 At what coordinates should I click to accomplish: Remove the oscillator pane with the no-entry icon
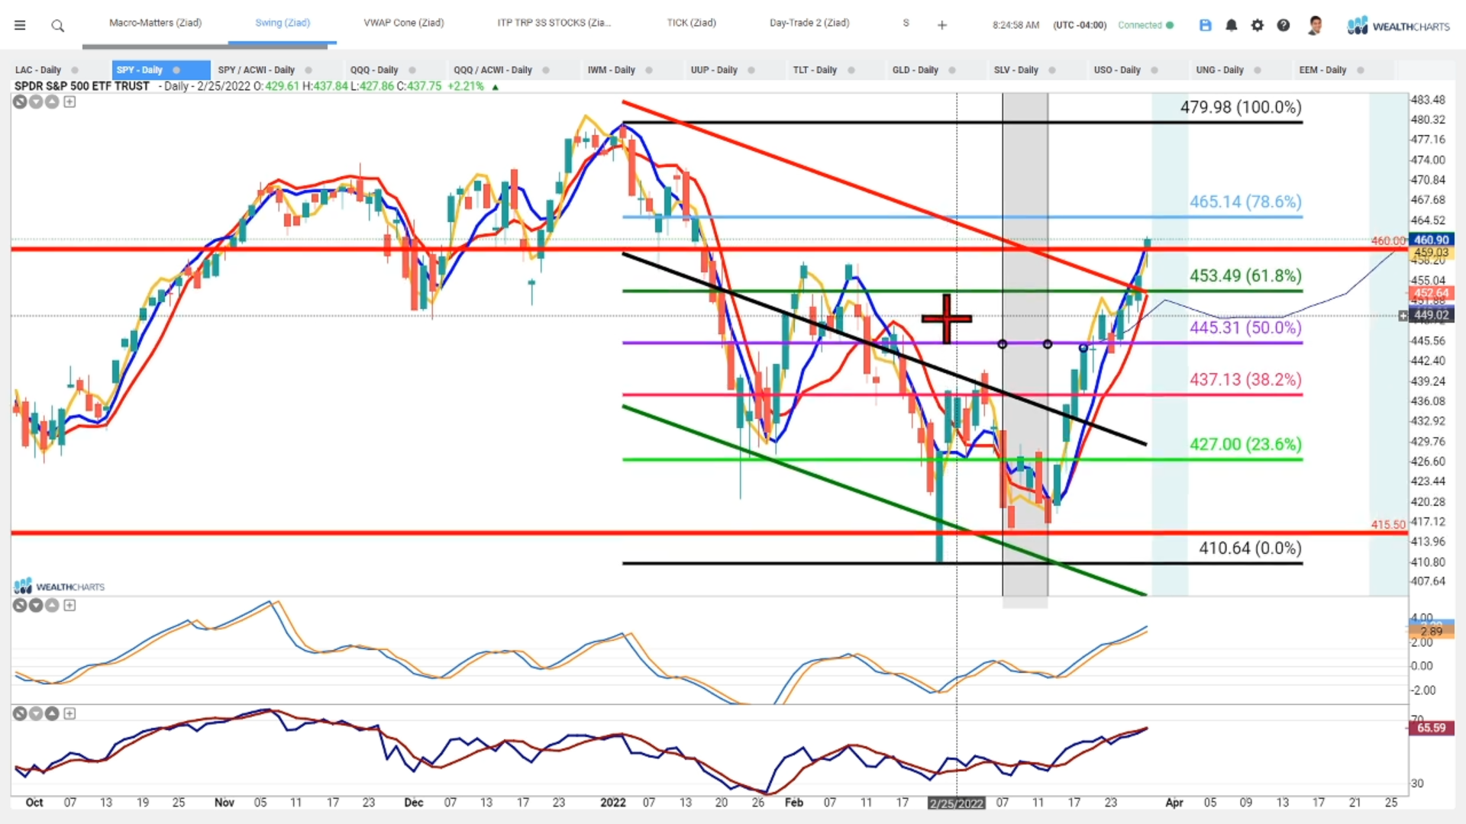coord(20,605)
